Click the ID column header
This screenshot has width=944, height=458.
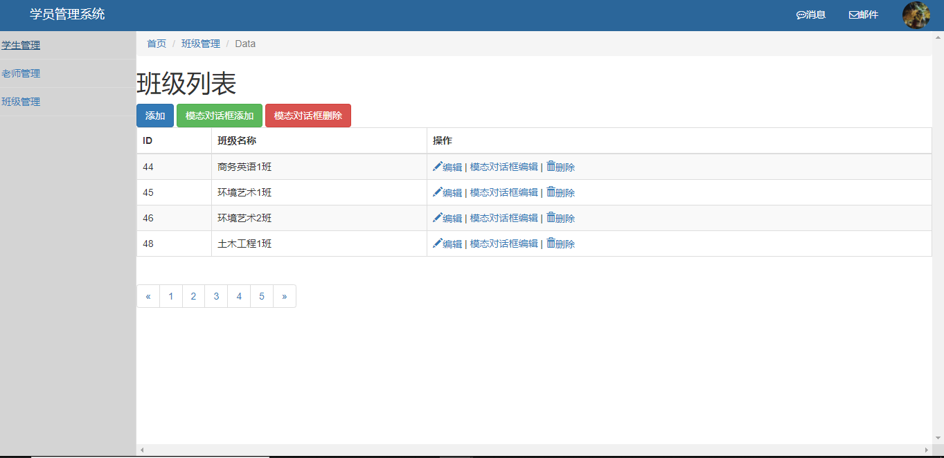pyautogui.click(x=175, y=140)
